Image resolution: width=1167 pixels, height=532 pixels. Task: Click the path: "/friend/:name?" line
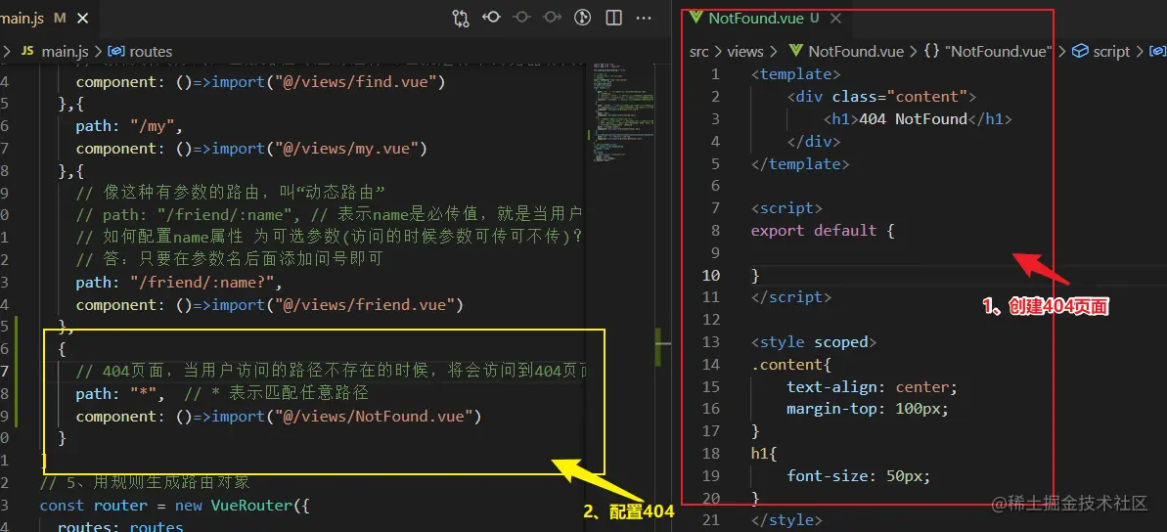point(179,282)
